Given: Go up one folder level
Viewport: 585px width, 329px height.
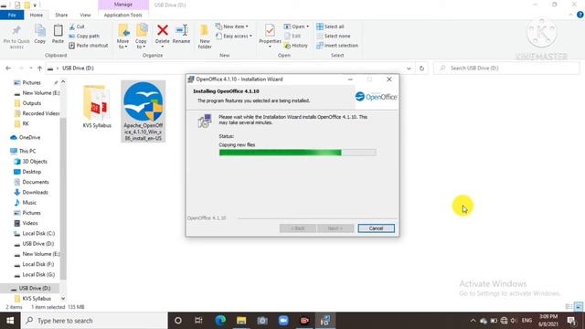Looking at the screenshot, I should [39, 69].
